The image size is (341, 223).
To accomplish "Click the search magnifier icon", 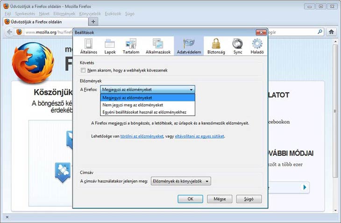I will tap(320, 32).
